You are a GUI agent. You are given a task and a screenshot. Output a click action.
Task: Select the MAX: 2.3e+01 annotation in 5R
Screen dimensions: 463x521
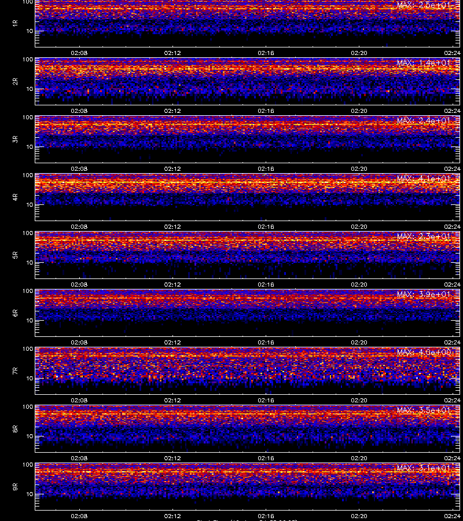pos(424,237)
